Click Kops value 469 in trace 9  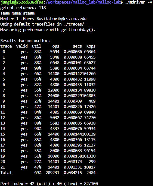point(92,101)
